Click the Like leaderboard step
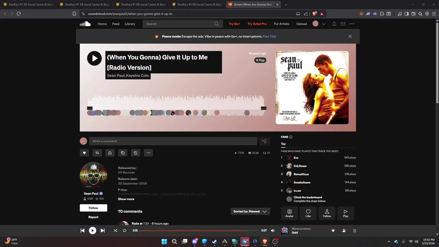This screenshot has height=247, width=439. coord(308,213)
